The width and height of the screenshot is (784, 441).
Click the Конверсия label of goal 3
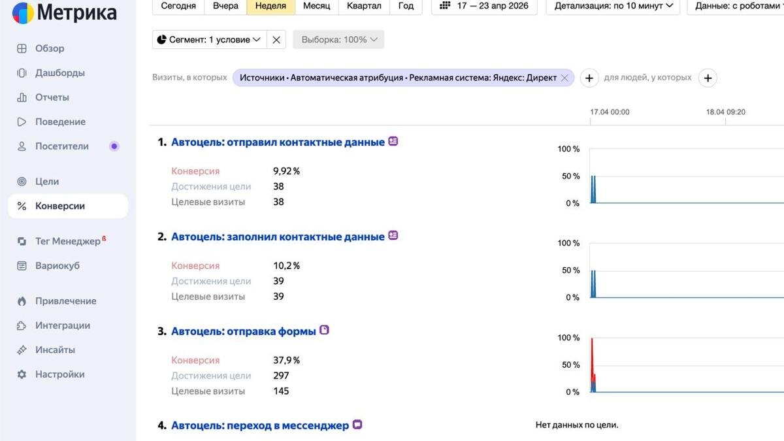[x=195, y=360]
